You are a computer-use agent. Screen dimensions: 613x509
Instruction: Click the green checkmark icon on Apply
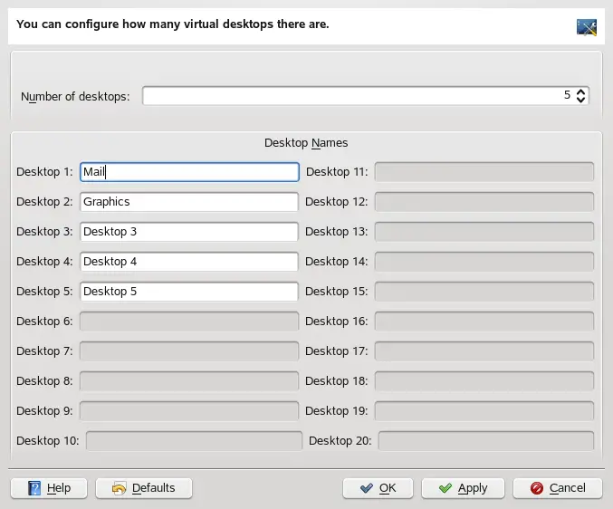pos(445,488)
